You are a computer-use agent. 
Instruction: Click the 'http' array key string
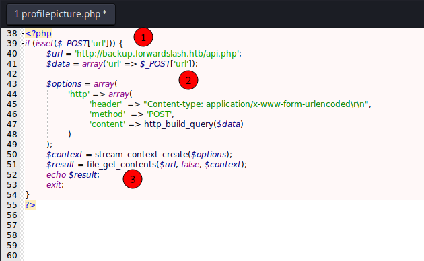(x=79, y=94)
